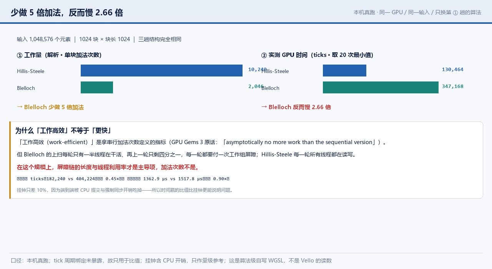Select the value 10,240
Screen dimensions: 492x269
pyautogui.click(x=258, y=70)
